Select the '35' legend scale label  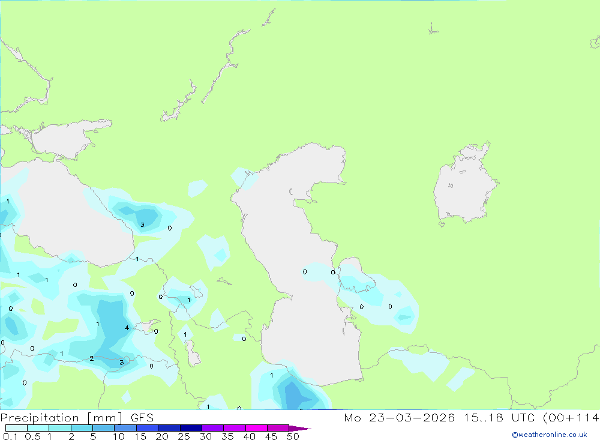pos(227,436)
